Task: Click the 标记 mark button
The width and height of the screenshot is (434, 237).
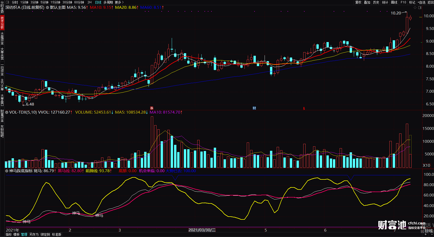Action: click(412, 2)
